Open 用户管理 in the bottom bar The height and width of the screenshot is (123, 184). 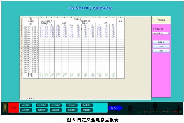click(x=87, y=105)
